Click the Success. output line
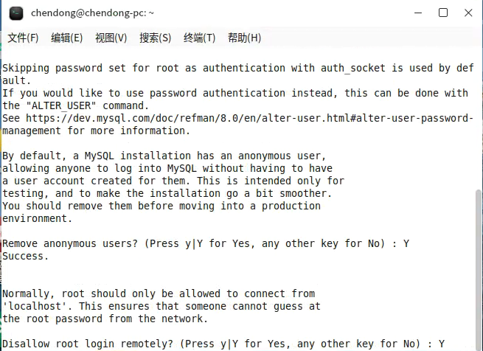Image resolution: width=483 pixels, height=351 pixels. (x=26, y=256)
